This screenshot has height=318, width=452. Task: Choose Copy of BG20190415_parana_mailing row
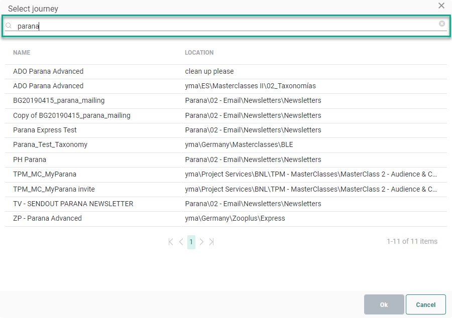[x=71, y=115]
